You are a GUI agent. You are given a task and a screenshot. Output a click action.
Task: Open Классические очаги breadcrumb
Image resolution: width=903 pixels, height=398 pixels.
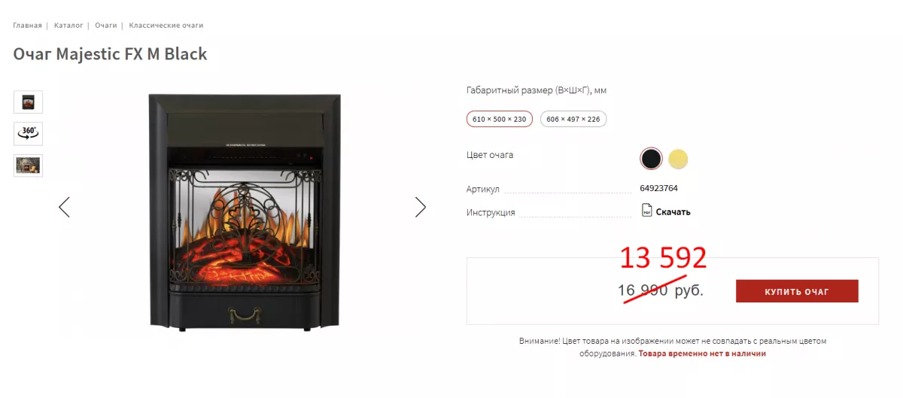tap(166, 25)
